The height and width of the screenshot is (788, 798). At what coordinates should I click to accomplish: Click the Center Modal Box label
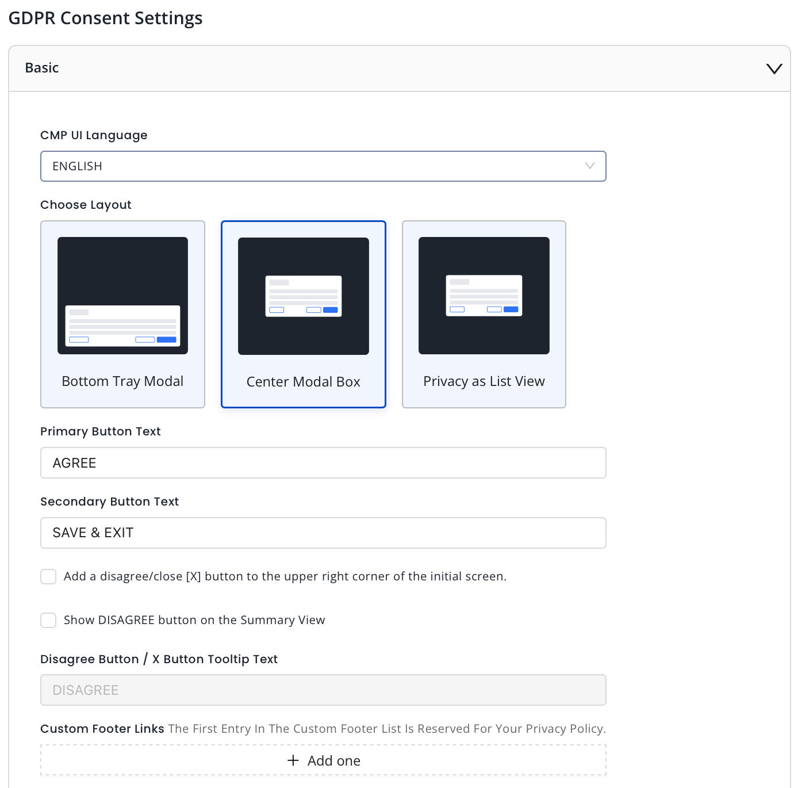303,382
